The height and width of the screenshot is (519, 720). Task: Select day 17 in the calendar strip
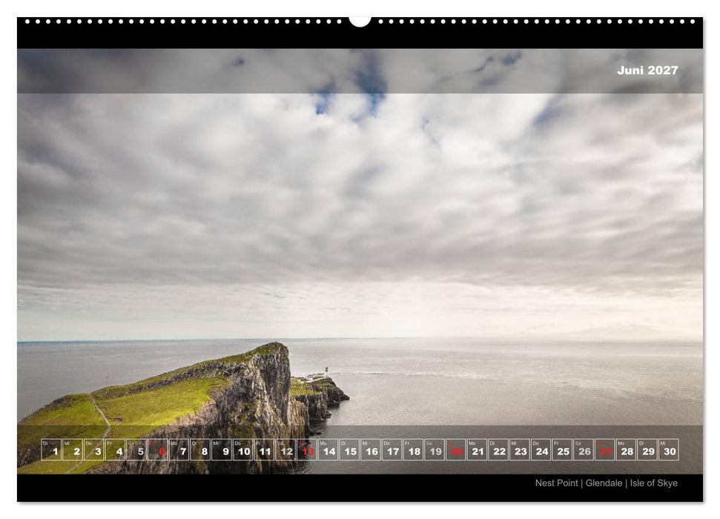[392, 449]
